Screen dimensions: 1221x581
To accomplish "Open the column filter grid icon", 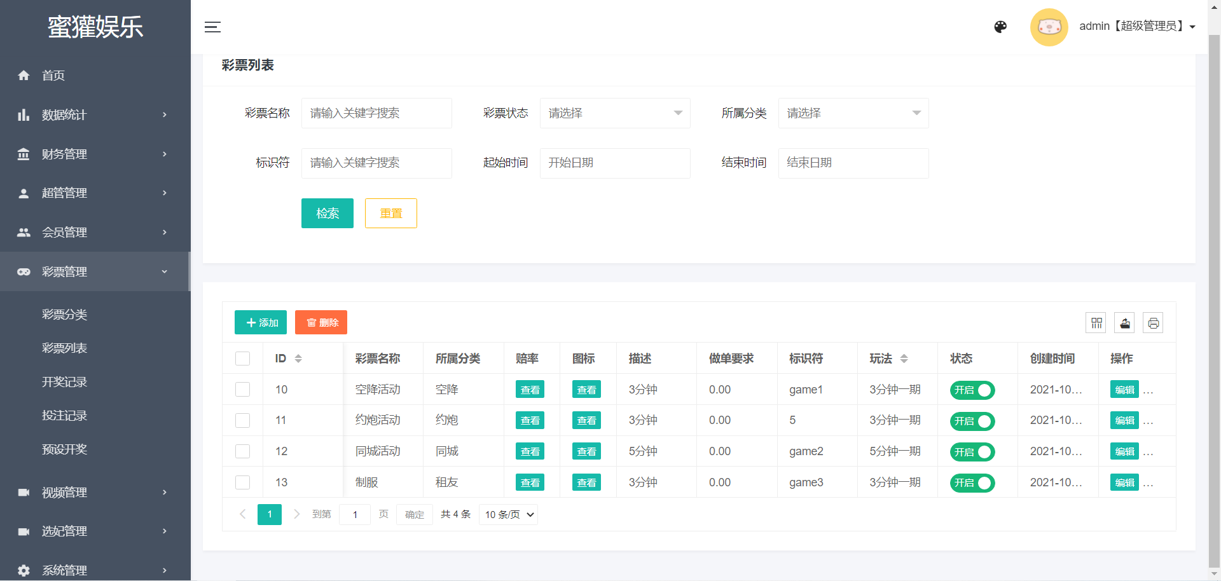I will [1096, 323].
